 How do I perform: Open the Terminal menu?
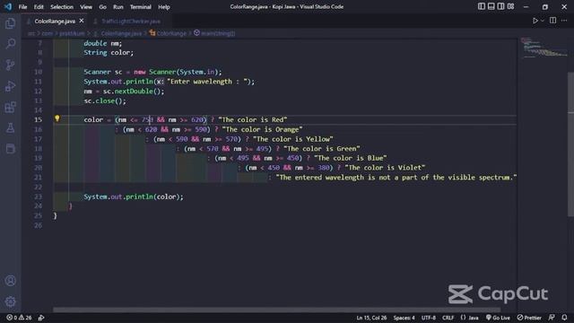tap(140, 6)
